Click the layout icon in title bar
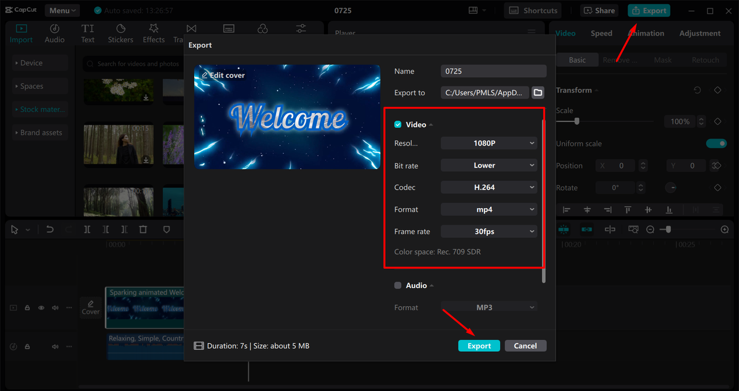 click(x=473, y=10)
